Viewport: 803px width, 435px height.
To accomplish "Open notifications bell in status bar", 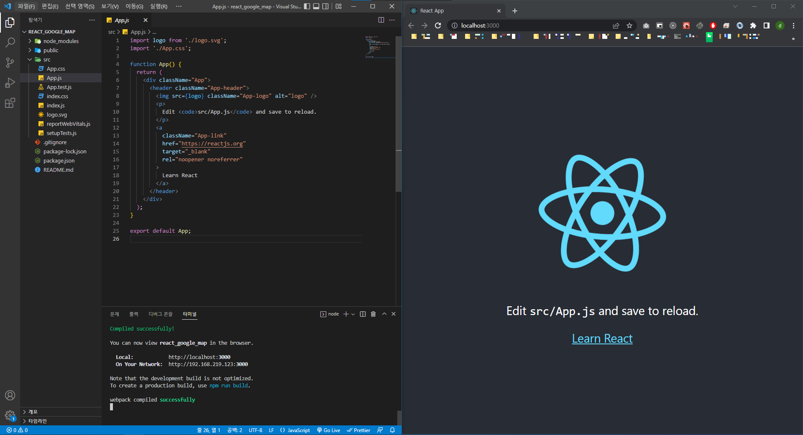I will pos(392,430).
